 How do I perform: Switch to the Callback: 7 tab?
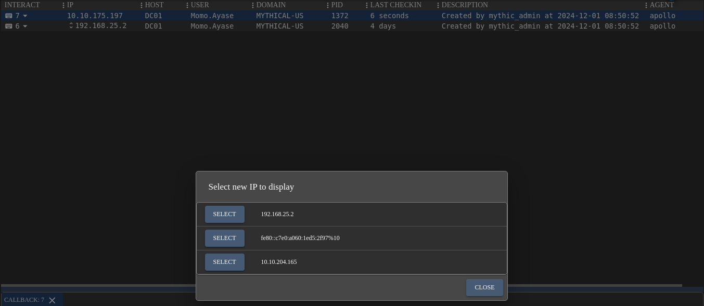tap(24, 300)
